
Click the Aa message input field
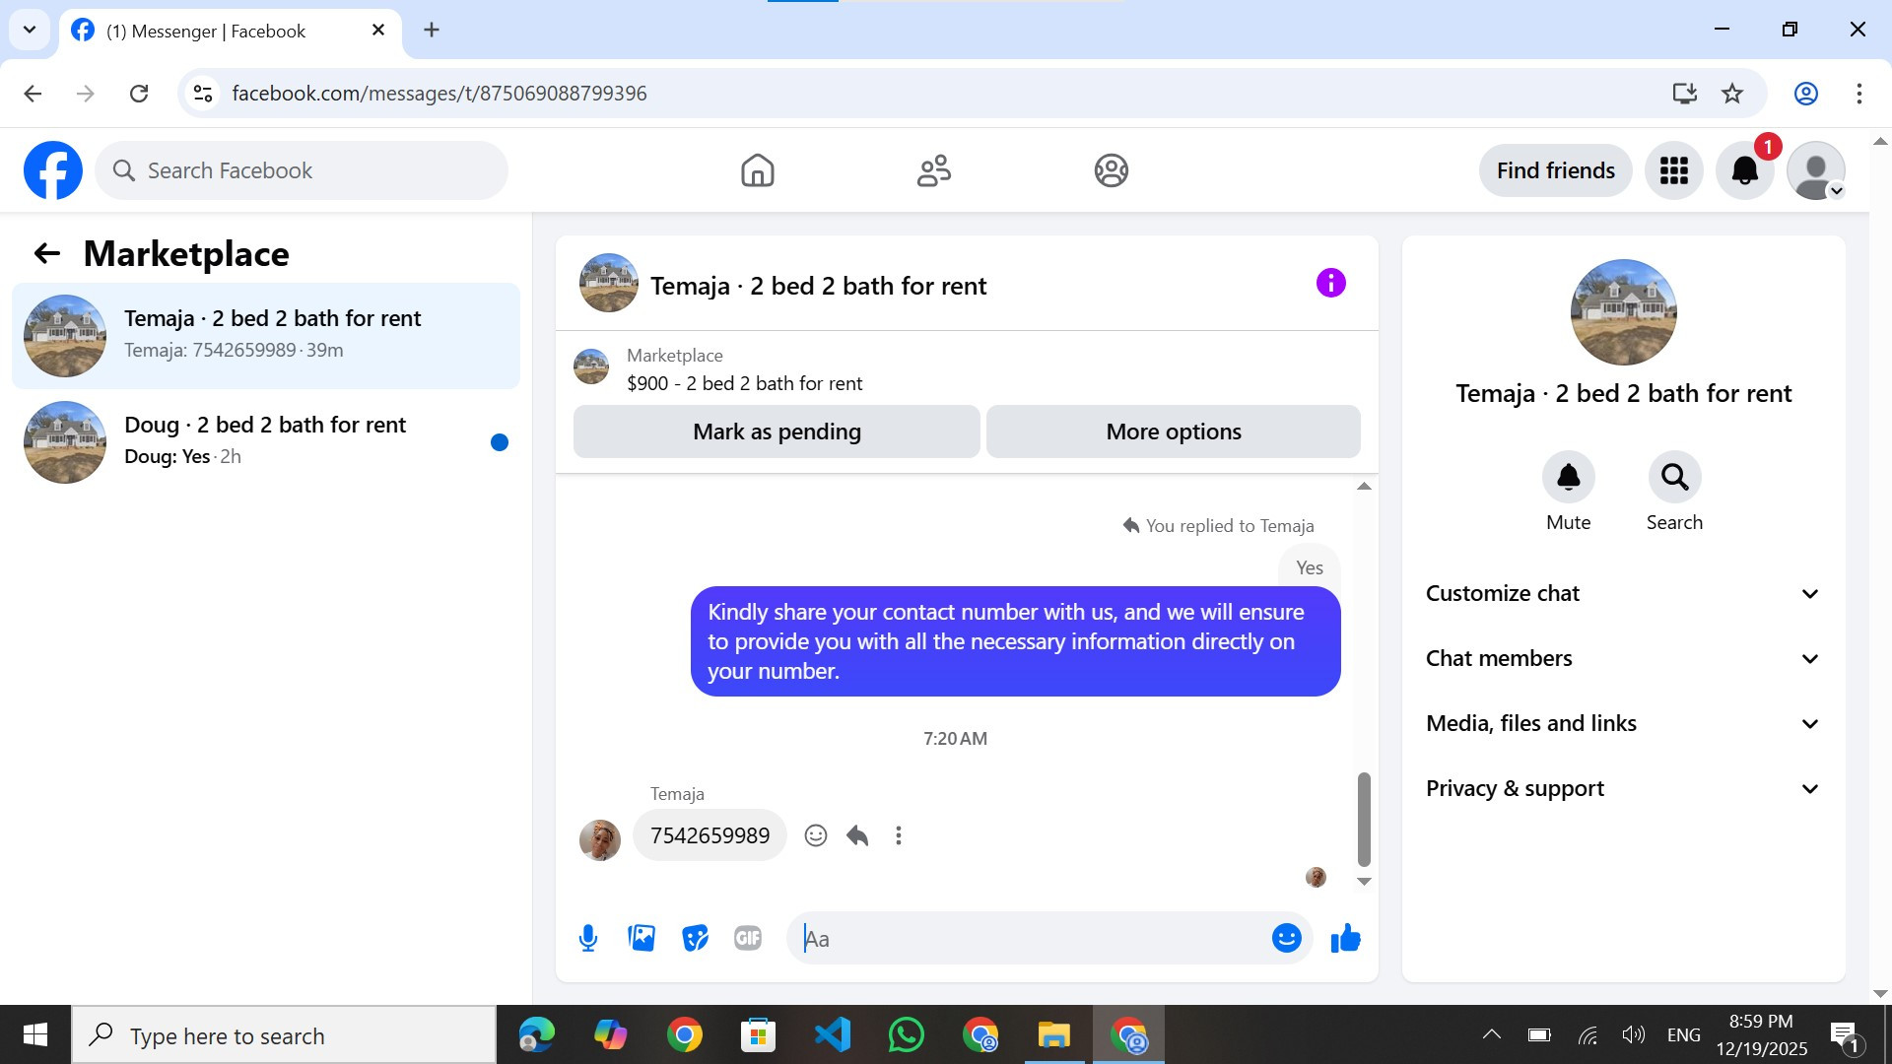pyautogui.click(x=1030, y=938)
